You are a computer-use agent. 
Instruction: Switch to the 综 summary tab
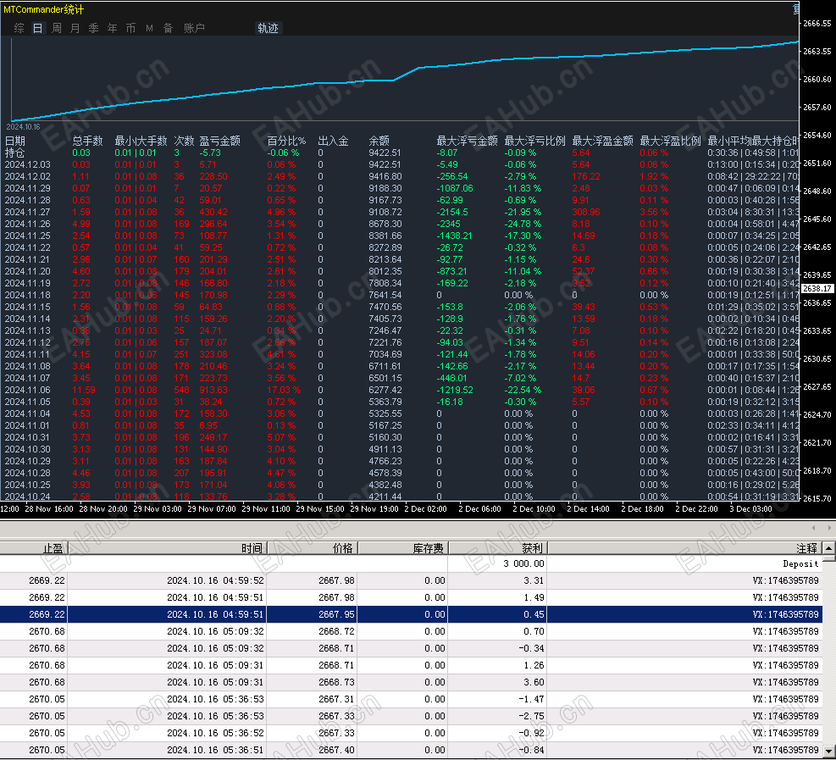[19, 28]
